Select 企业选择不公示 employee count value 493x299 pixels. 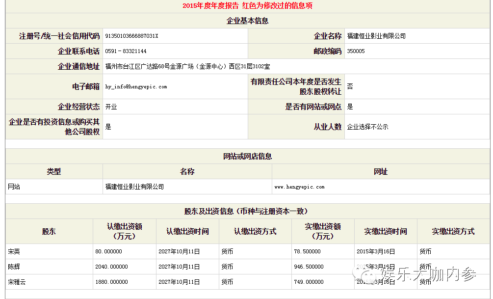coord(367,127)
